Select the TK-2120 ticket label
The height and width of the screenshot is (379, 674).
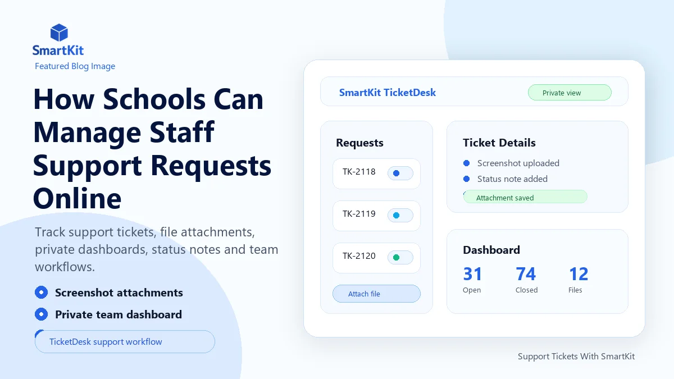pos(359,256)
